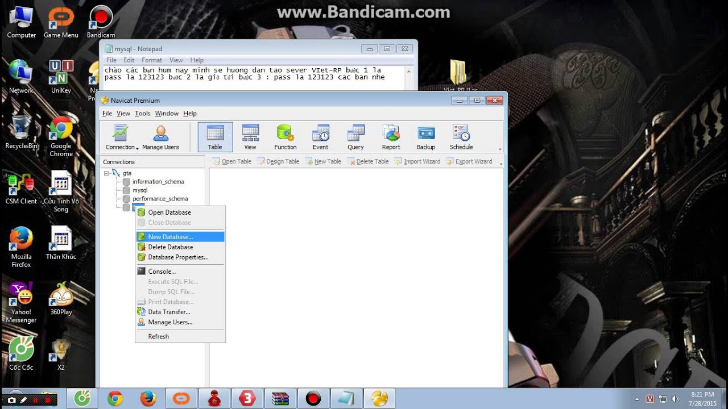Select the gta connection in the tree
728x409 pixels.
click(127, 173)
